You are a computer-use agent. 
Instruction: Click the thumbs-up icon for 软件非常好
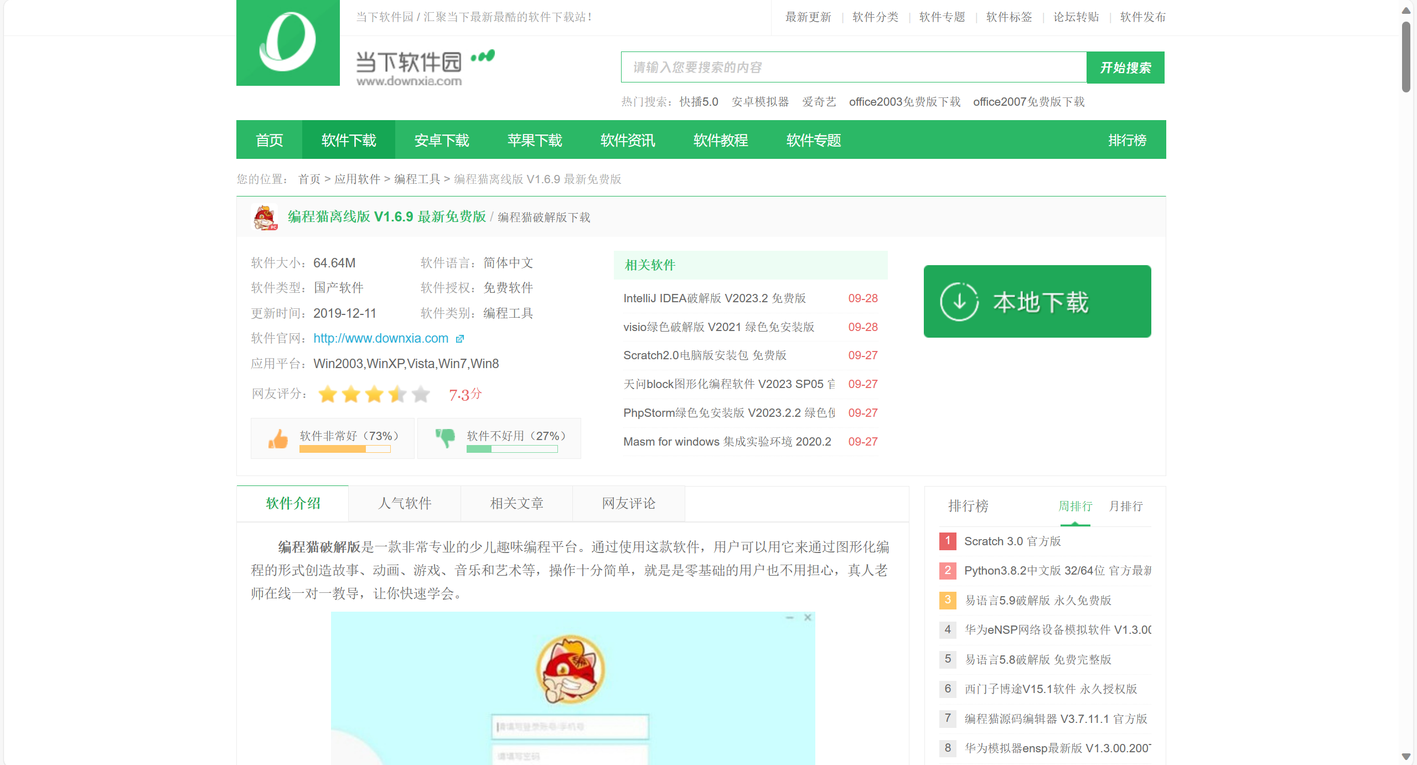278,439
